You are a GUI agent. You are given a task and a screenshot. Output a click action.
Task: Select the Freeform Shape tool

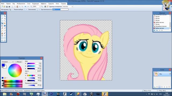5,41
